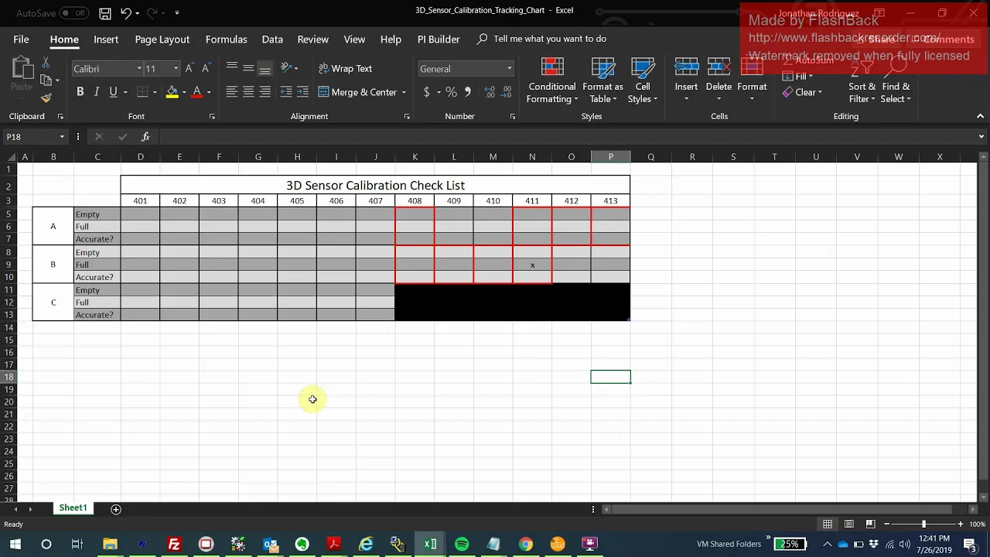Click the Format cells button

(752, 80)
